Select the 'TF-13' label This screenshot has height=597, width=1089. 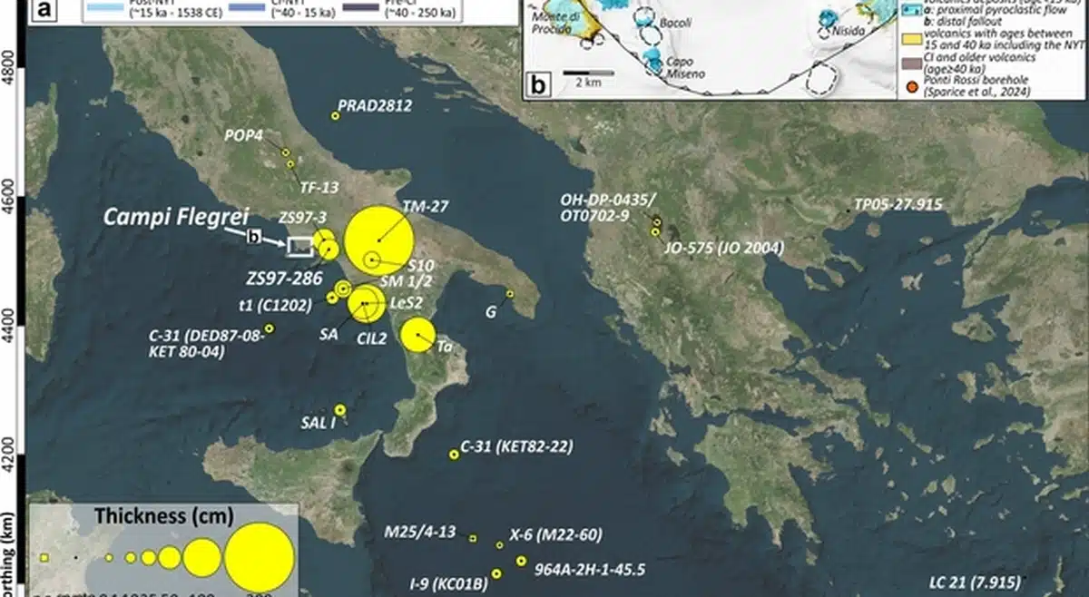(319, 188)
